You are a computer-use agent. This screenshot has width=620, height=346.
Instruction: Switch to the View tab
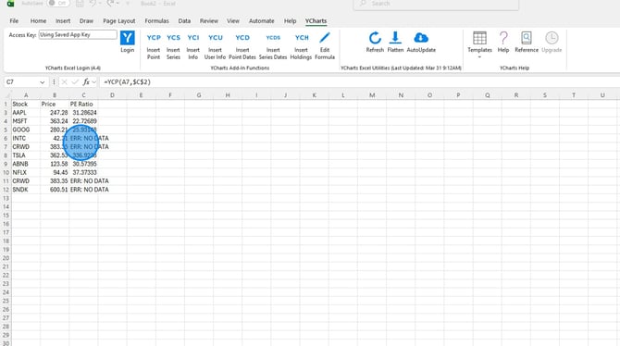pos(233,20)
